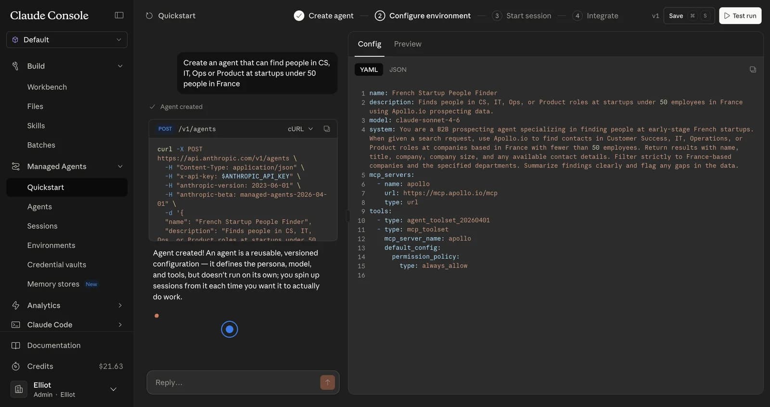Open Memory stores in sidebar
The height and width of the screenshot is (407, 770).
coord(53,284)
